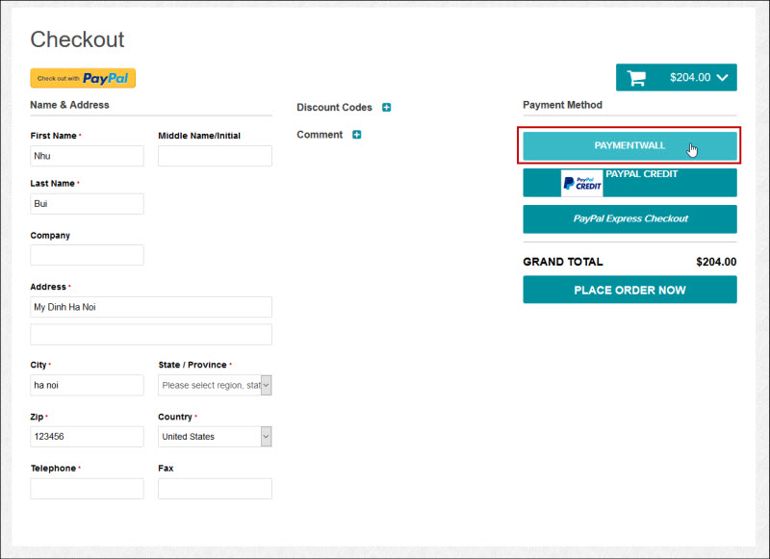The image size is (770, 559).
Task: Click the Comment heading text
Action: [320, 135]
